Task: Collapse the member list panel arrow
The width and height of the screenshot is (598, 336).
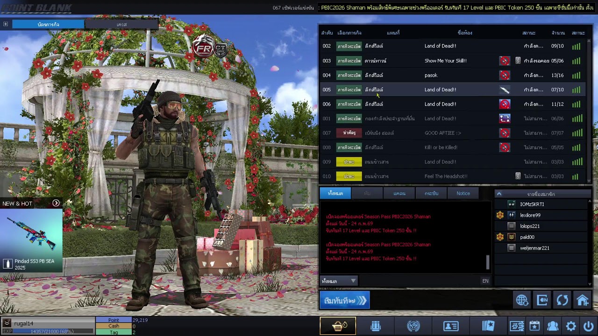Action: tap(499, 194)
